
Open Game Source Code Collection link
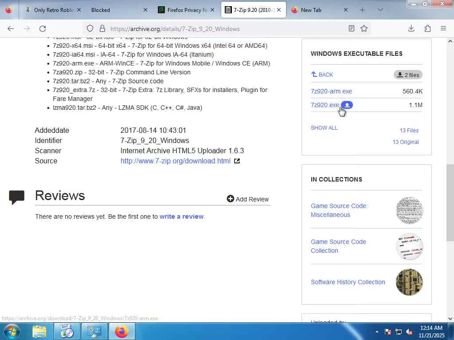pos(338,246)
